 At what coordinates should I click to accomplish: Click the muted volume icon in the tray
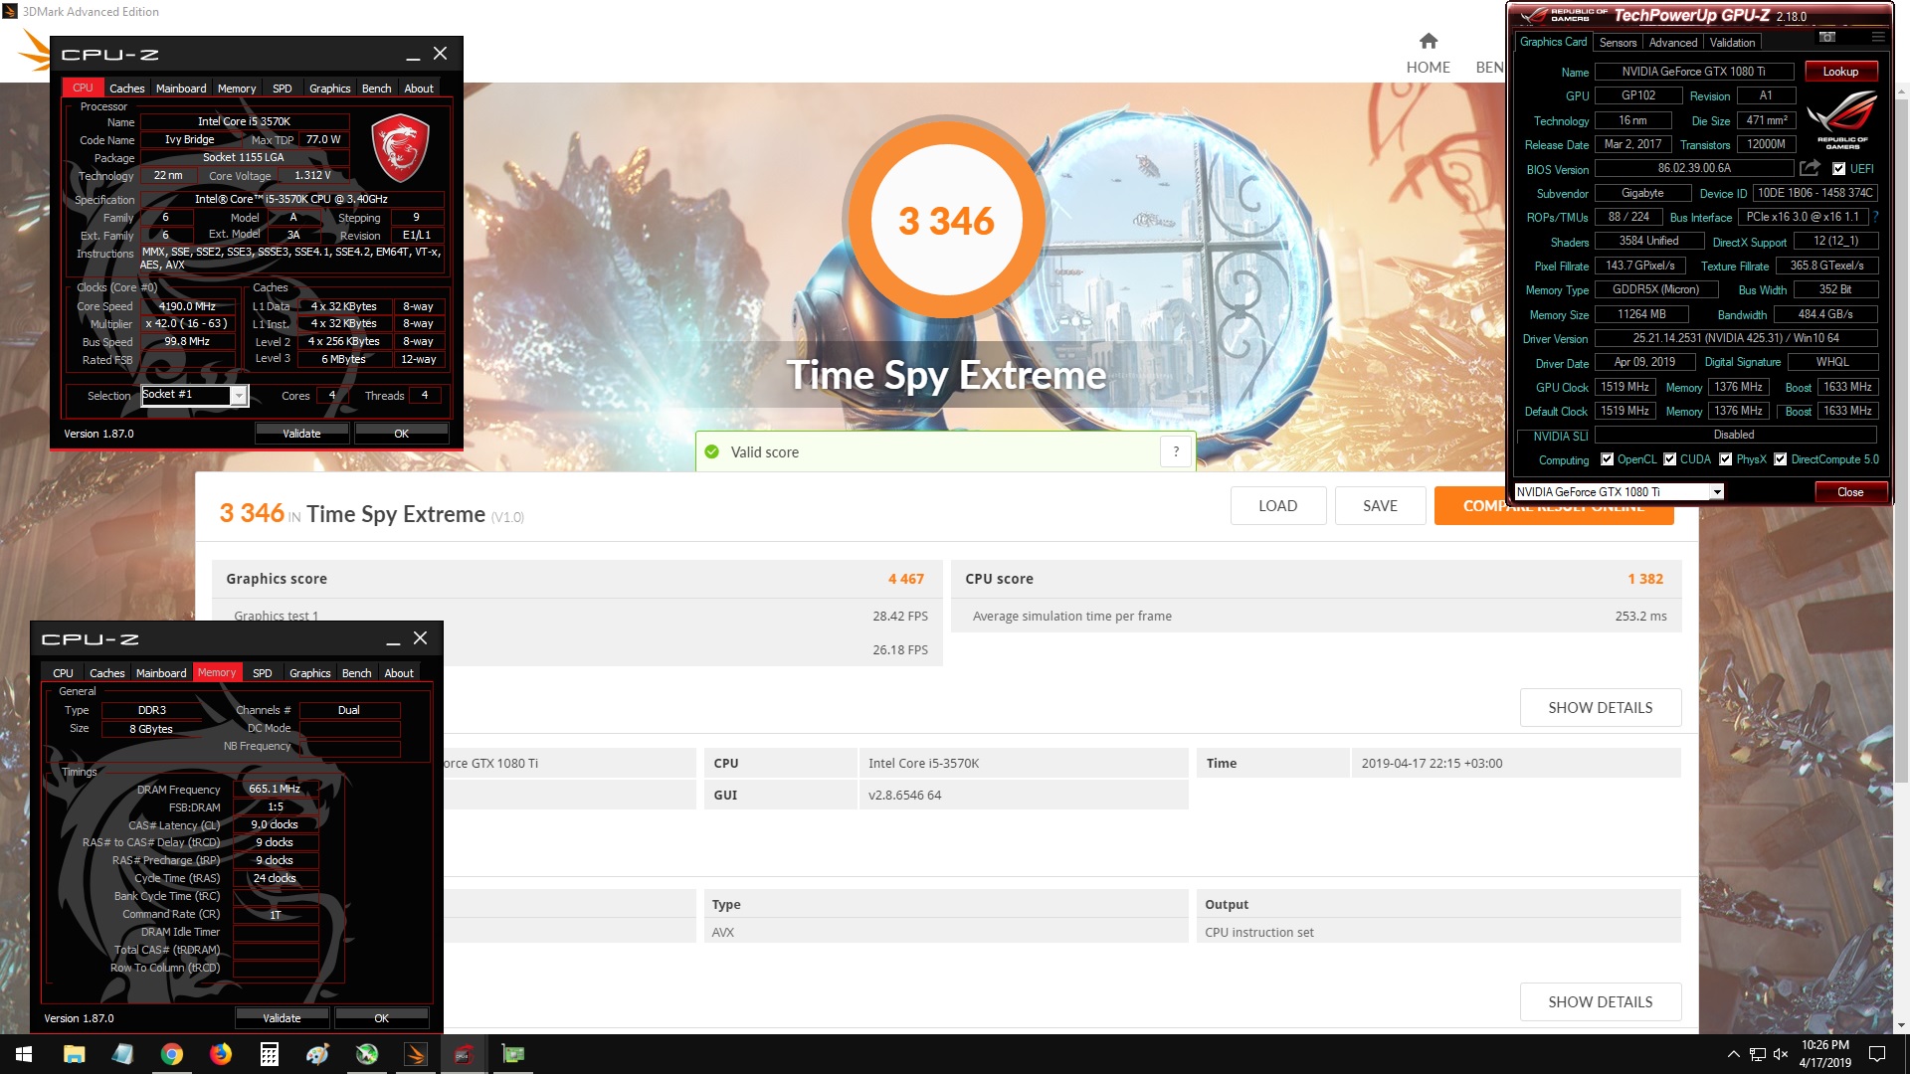point(1781,1054)
